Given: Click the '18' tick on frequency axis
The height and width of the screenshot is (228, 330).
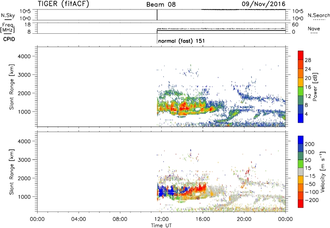Looking at the screenshot, I should click(x=27, y=25).
